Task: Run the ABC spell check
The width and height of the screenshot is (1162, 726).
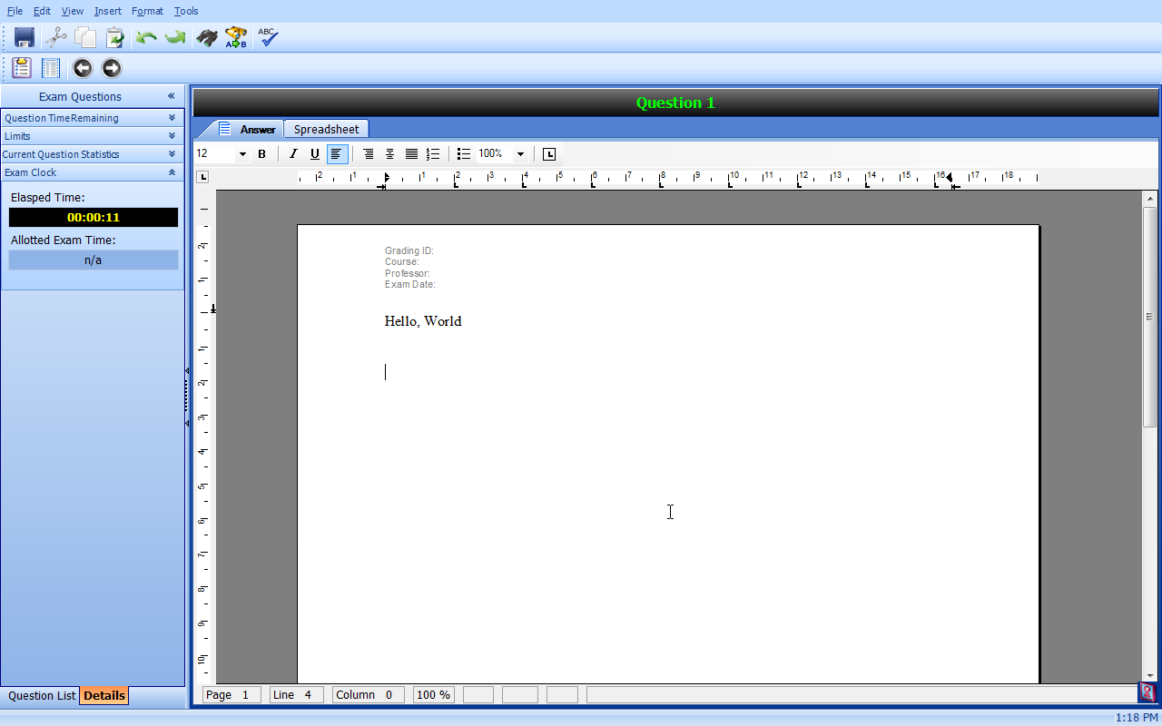Action: [268, 37]
